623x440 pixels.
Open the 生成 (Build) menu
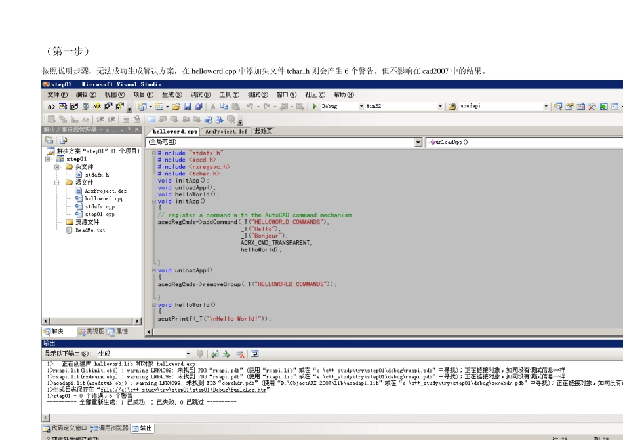[x=171, y=95]
